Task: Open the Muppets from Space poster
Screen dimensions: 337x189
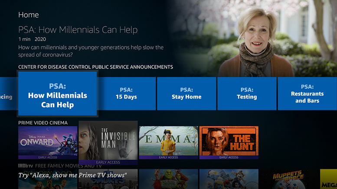Action: pyautogui.click(x=289, y=179)
